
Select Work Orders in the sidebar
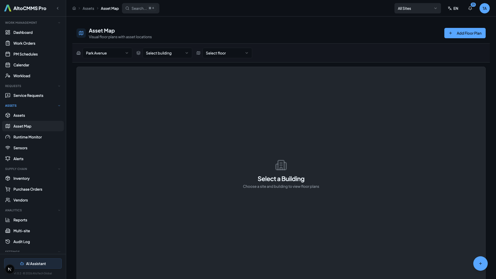pyautogui.click(x=24, y=43)
